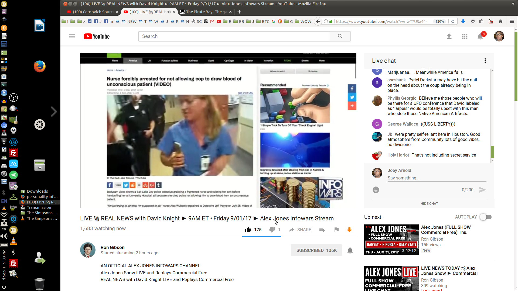Open the YouTube apps grid icon
This screenshot has height=291, width=518.
(465, 36)
